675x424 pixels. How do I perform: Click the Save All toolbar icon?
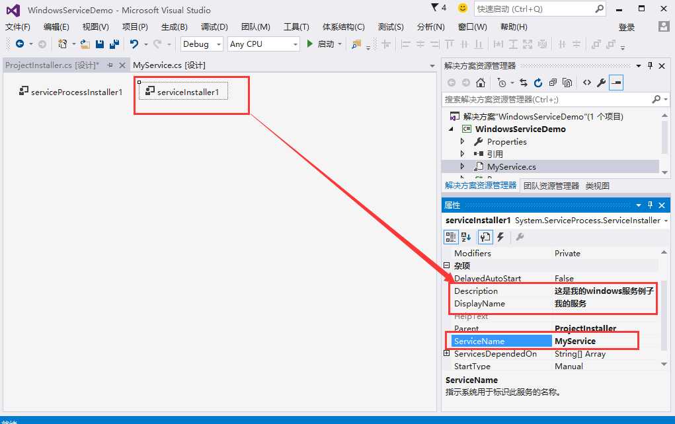click(114, 44)
